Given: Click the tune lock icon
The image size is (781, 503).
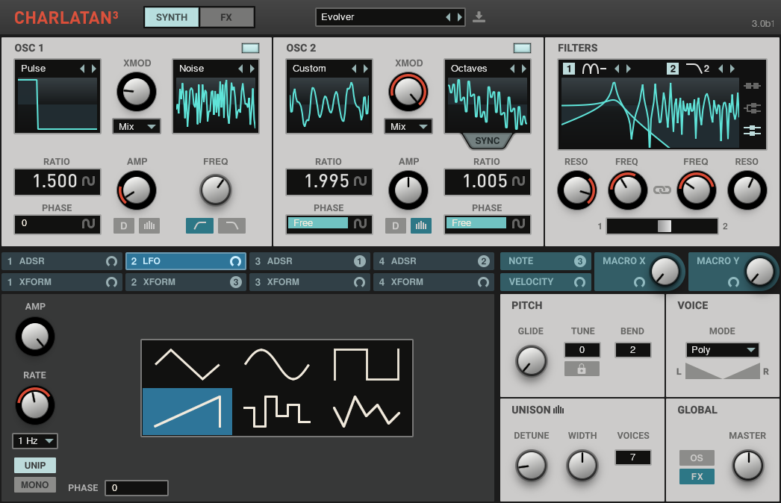Looking at the screenshot, I should point(582,369).
